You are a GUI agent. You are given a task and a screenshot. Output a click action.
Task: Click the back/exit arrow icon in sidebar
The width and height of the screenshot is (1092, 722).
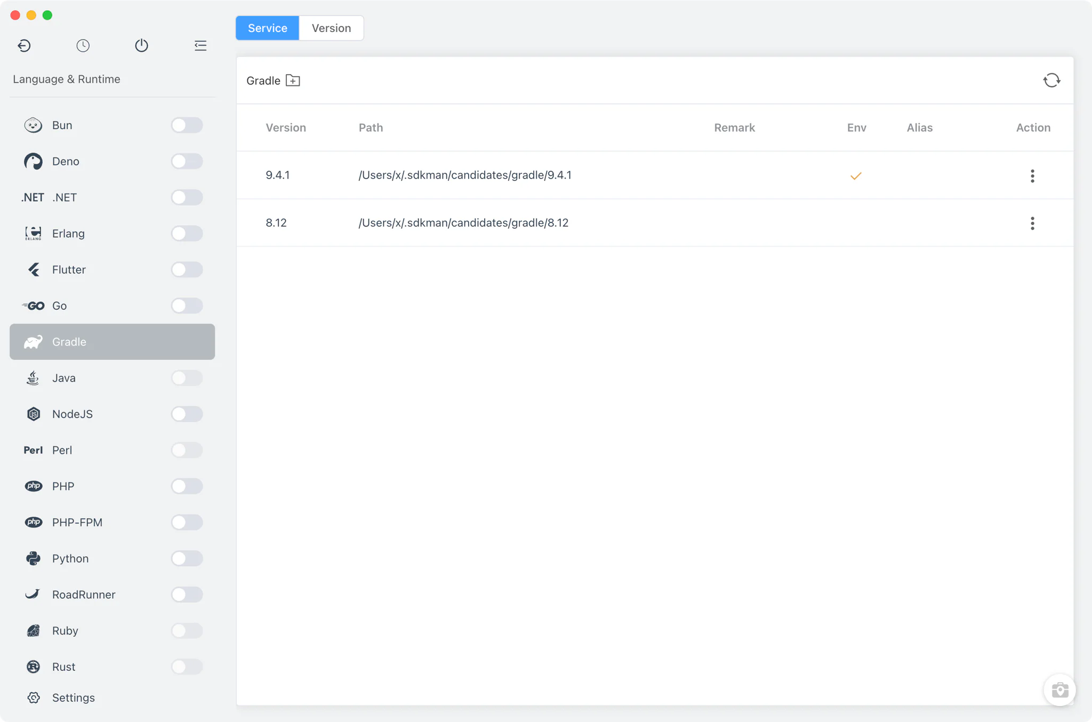pyautogui.click(x=24, y=45)
